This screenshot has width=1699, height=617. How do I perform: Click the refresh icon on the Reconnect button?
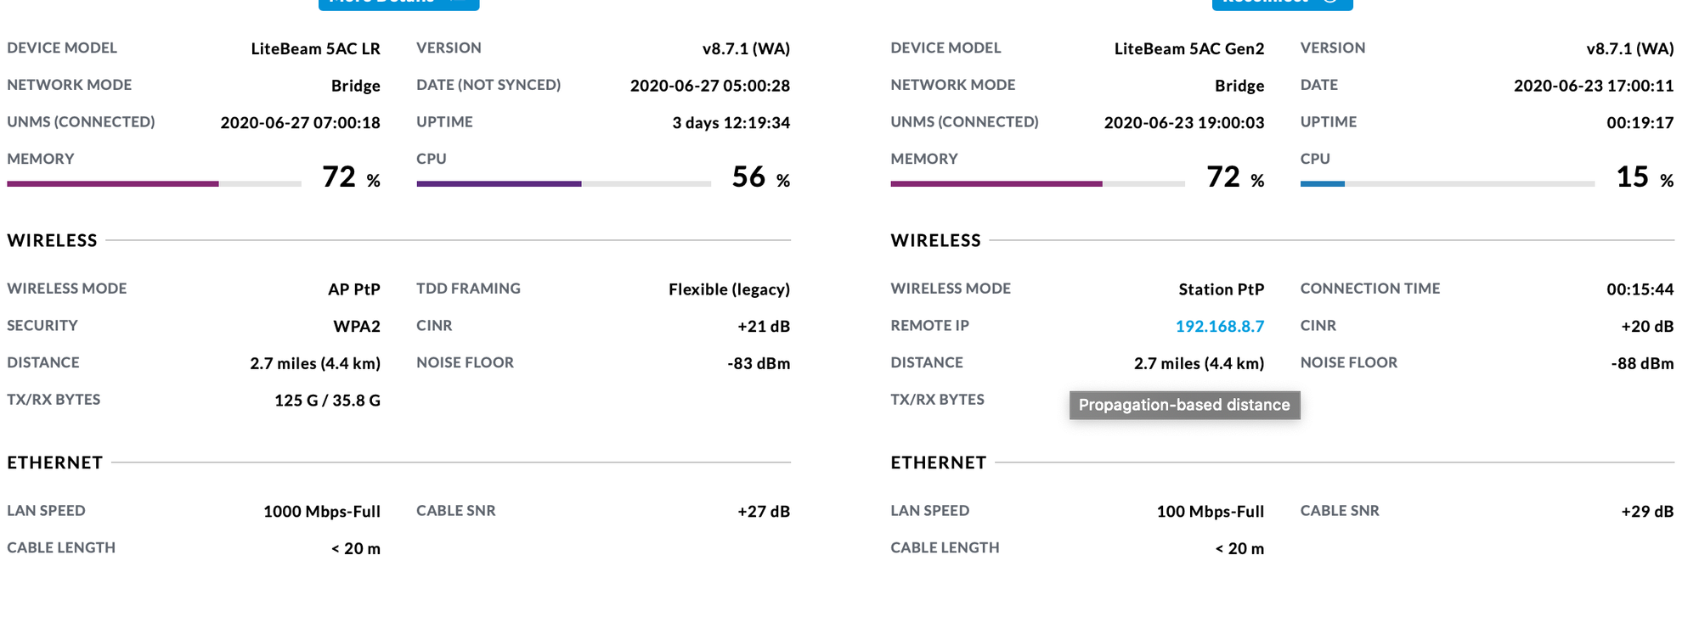pyautogui.click(x=1327, y=4)
